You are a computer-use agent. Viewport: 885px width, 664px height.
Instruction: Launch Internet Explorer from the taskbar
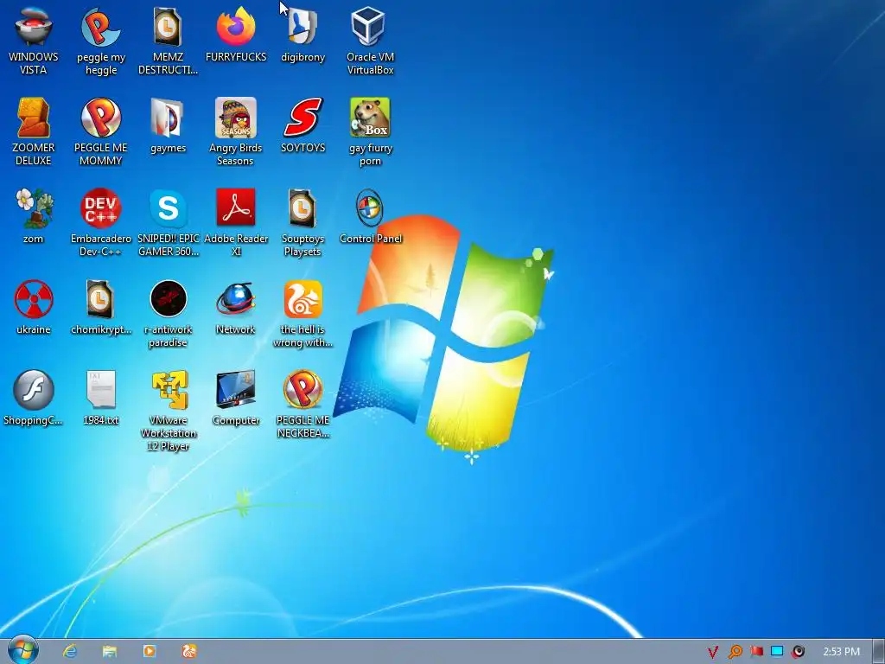(70, 652)
